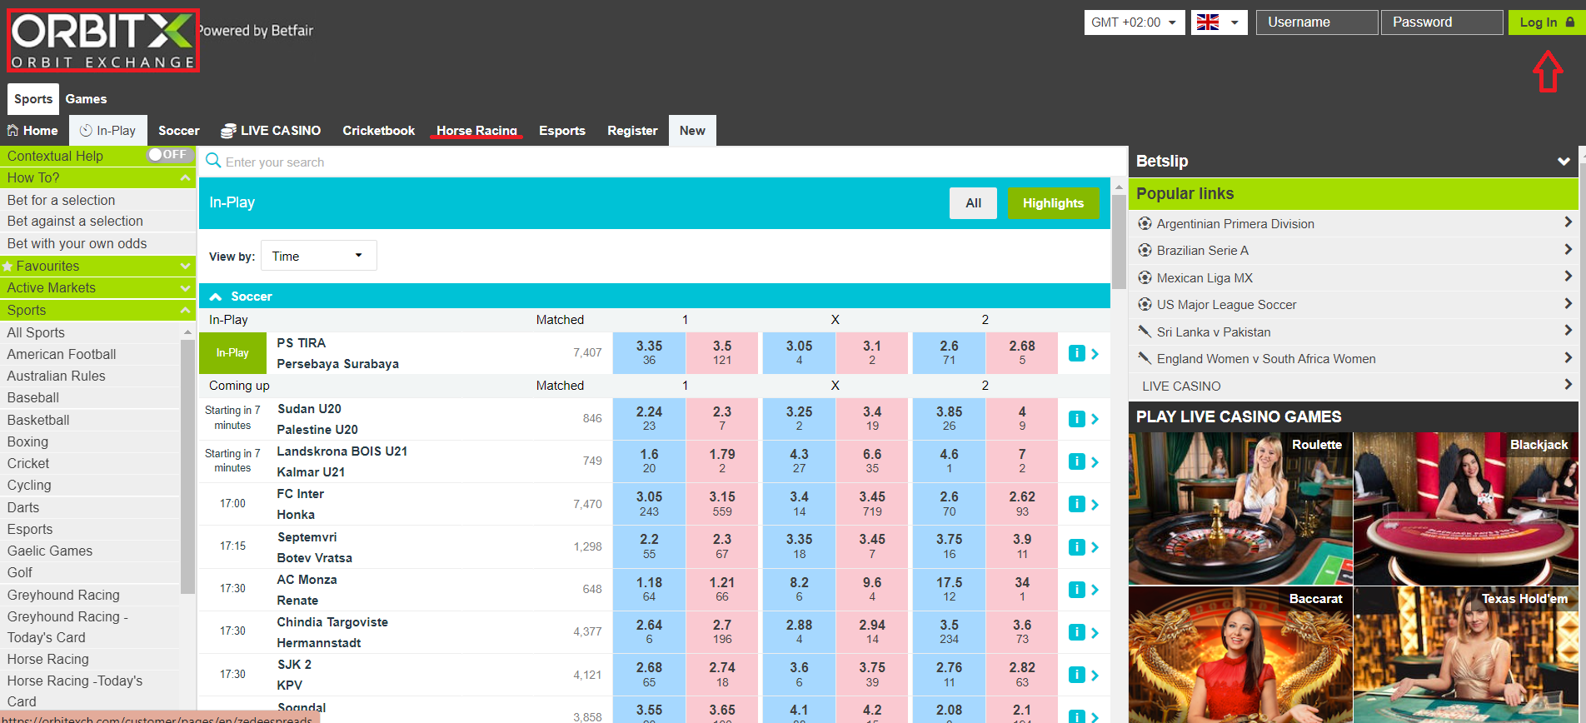This screenshot has width=1586, height=723.
Task: Open info icon for FC Inter match
Action: point(1076,504)
